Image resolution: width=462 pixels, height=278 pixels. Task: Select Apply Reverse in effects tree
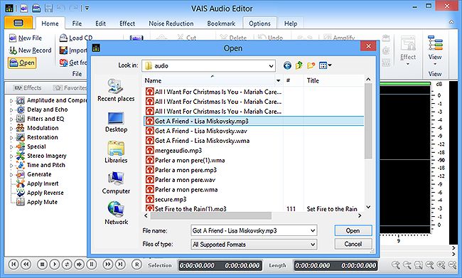[45, 193]
